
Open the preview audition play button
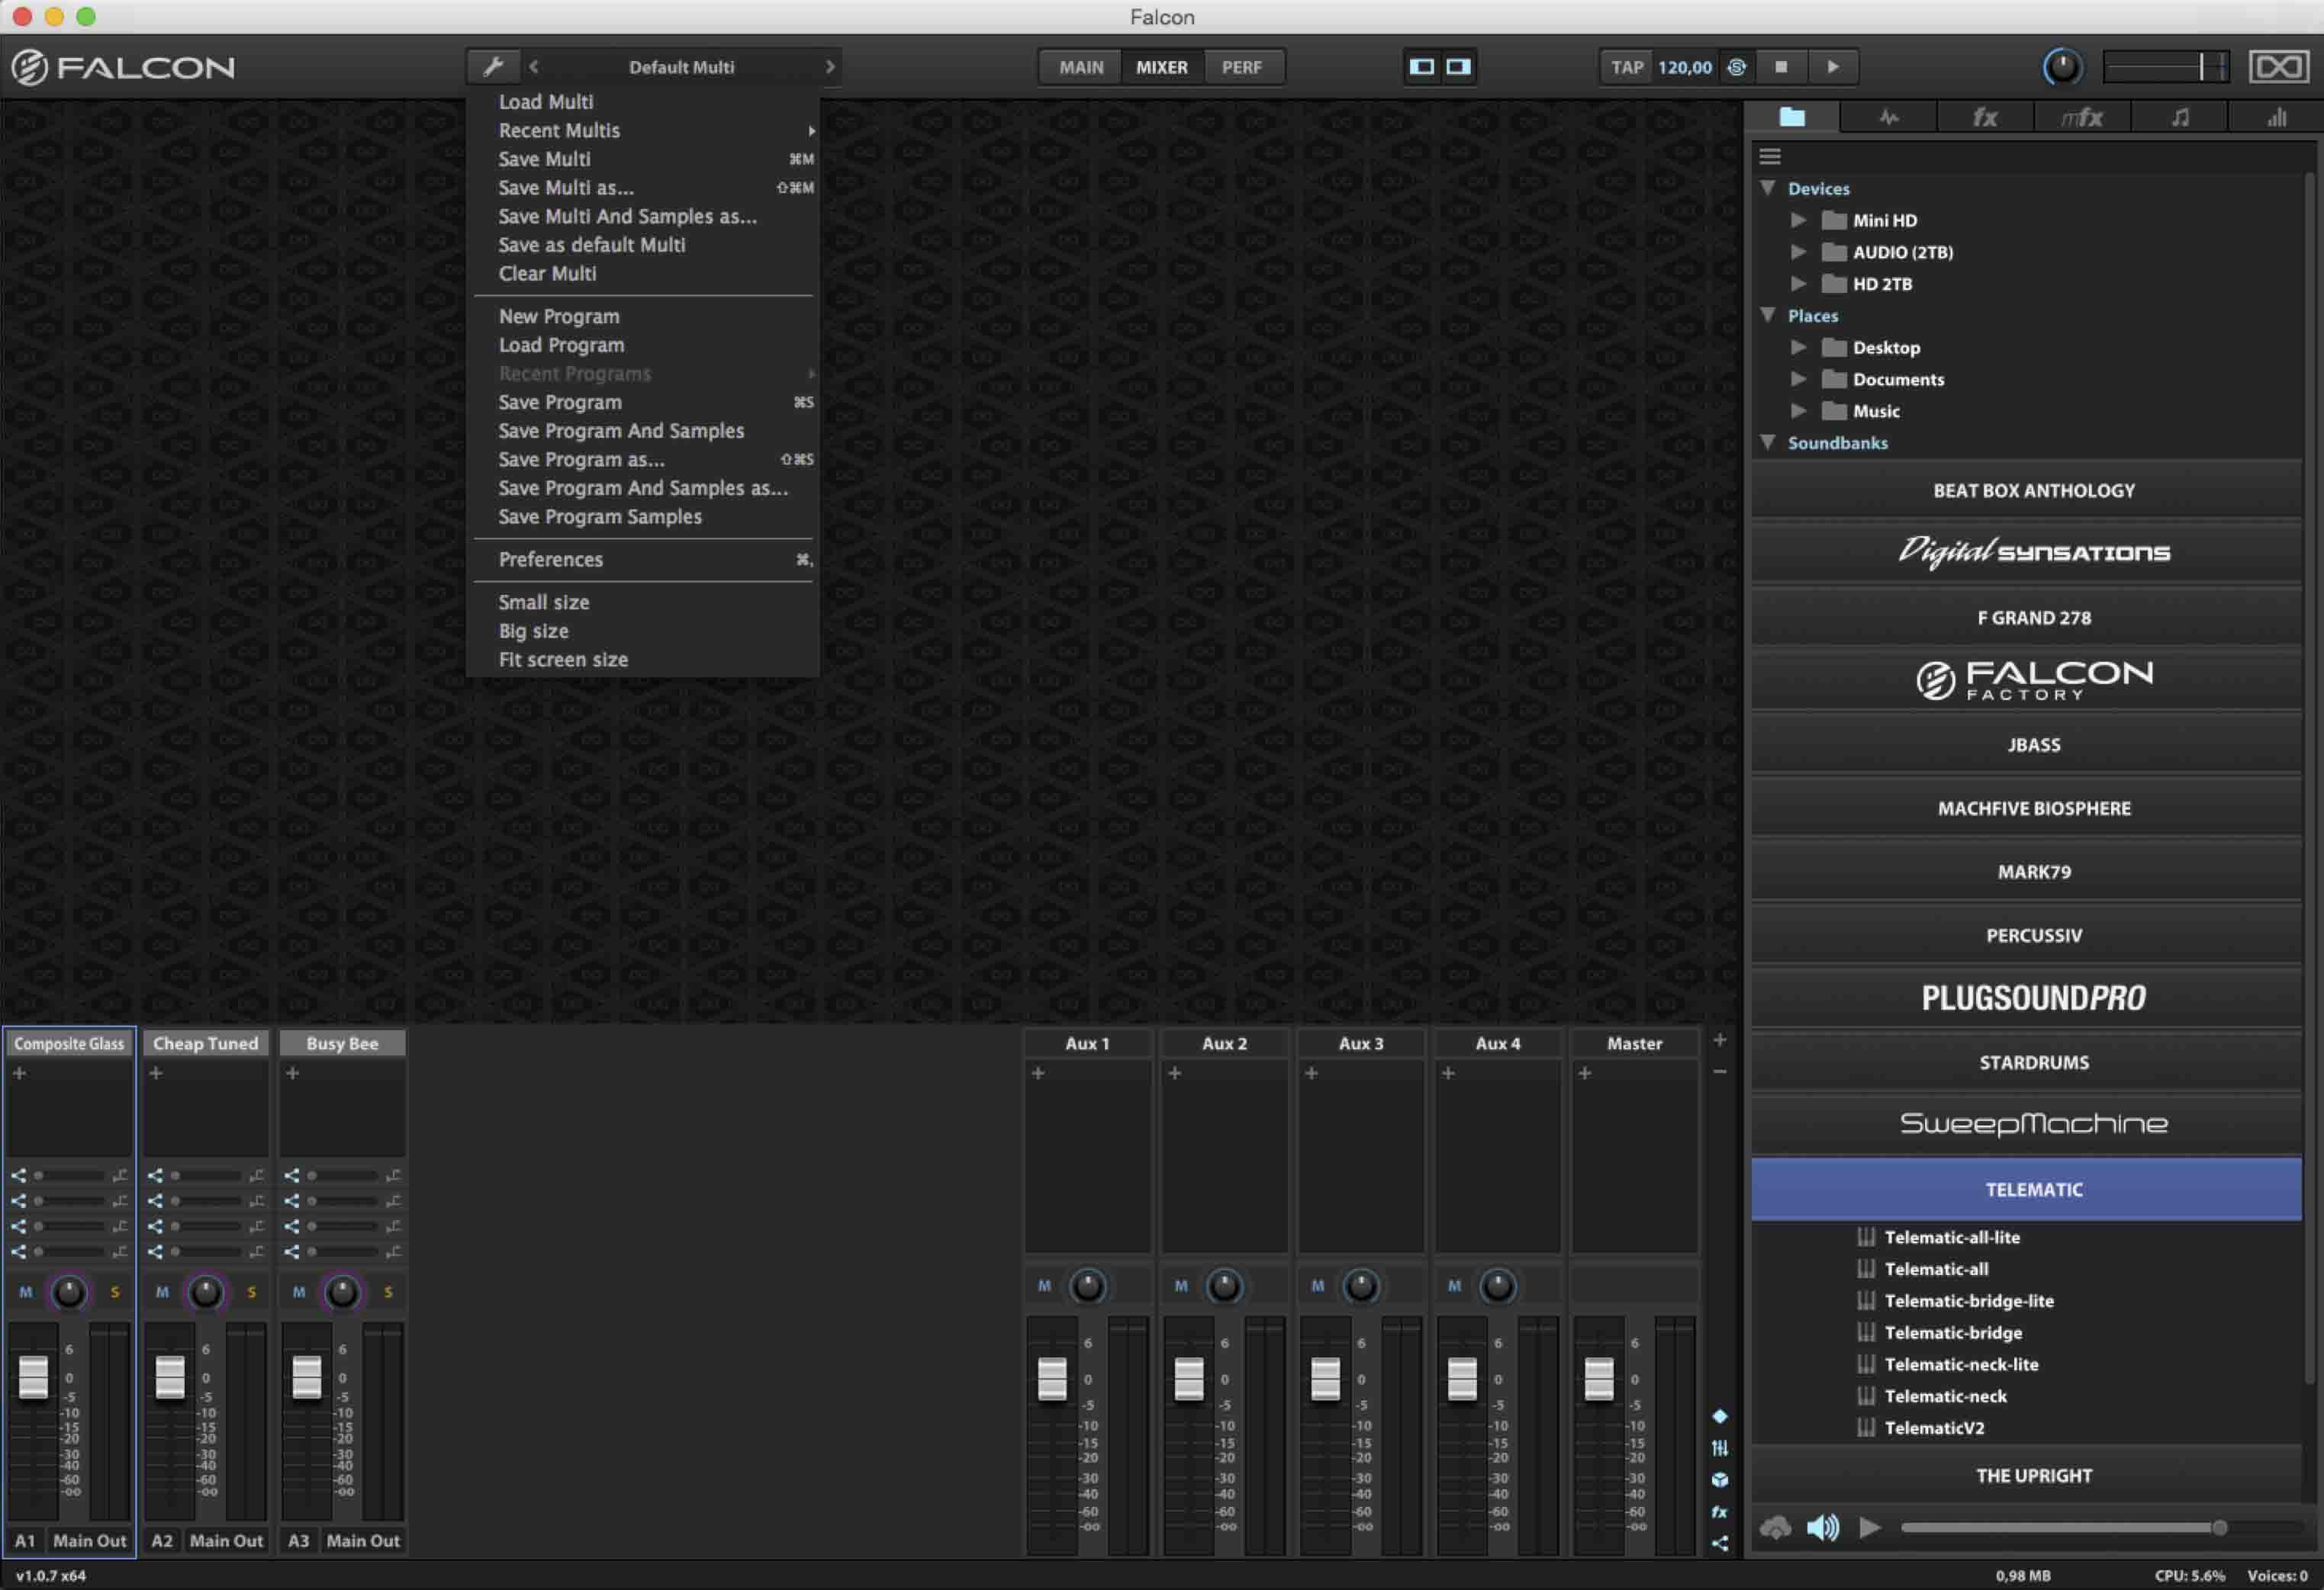(x=1869, y=1527)
